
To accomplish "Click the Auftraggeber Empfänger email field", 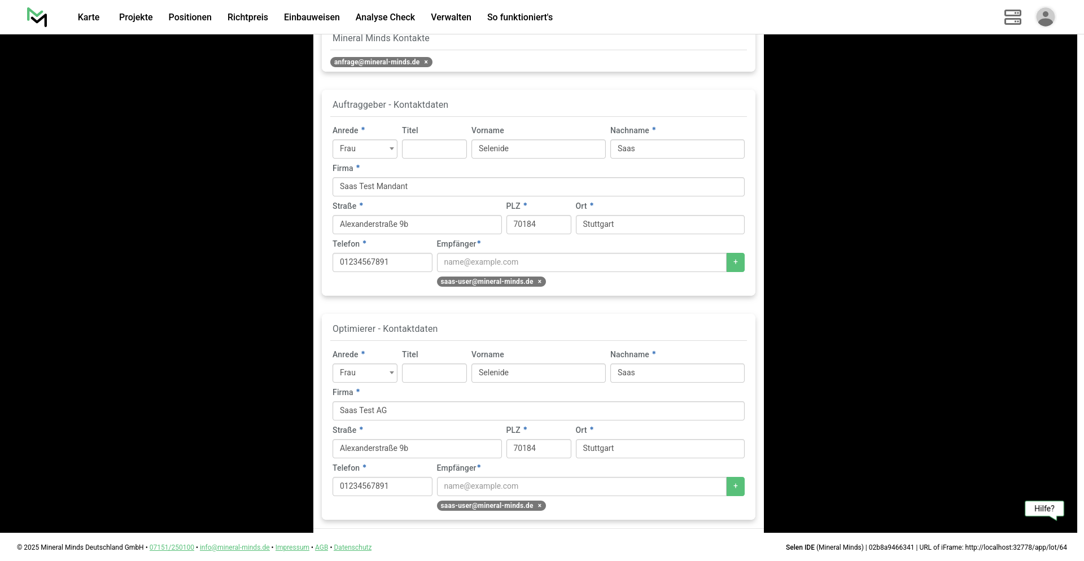I will 581,262.
